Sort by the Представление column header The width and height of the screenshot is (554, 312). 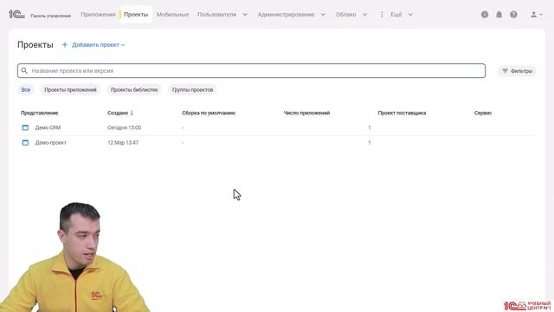tap(40, 113)
